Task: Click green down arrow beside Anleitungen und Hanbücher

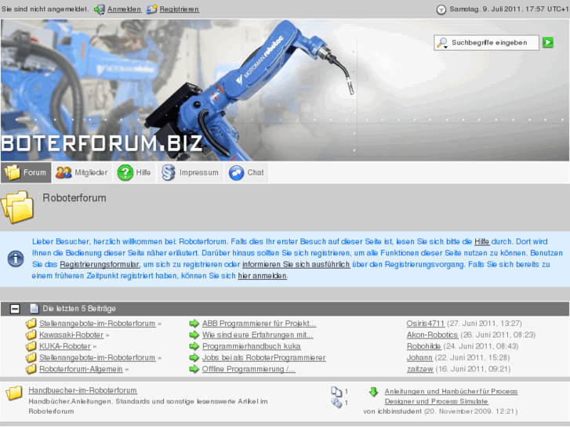Action: pyautogui.click(x=373, y=392)
